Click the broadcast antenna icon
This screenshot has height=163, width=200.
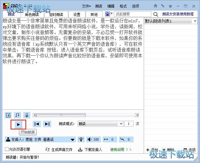pos(81,139)
